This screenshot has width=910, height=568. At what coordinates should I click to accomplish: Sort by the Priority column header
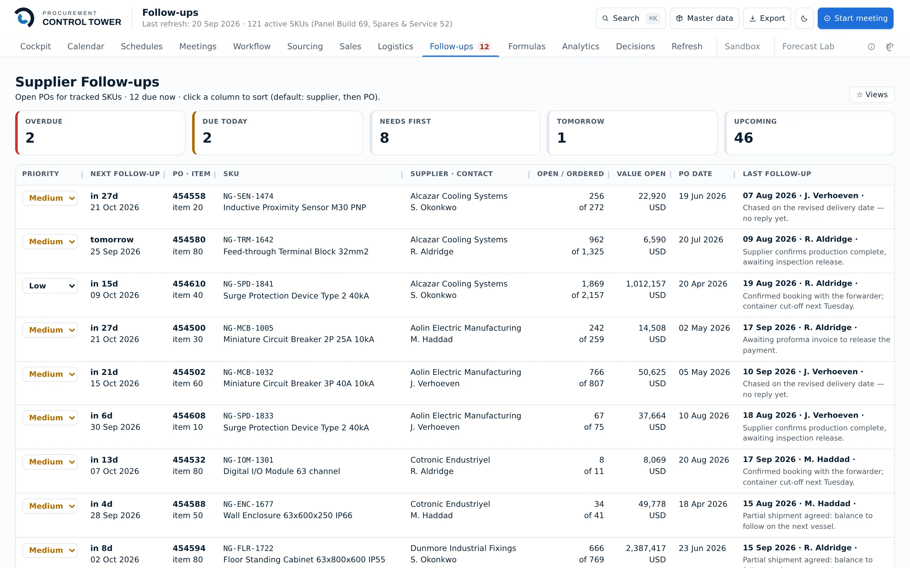click(41, 174)
